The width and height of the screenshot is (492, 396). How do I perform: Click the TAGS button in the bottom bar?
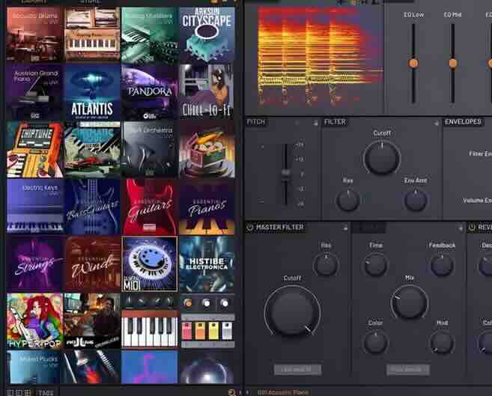coord(45,392)
